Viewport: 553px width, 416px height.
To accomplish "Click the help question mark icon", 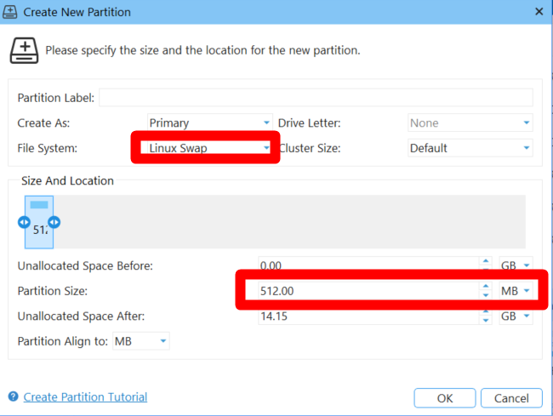I will click(x=14, y=396).
